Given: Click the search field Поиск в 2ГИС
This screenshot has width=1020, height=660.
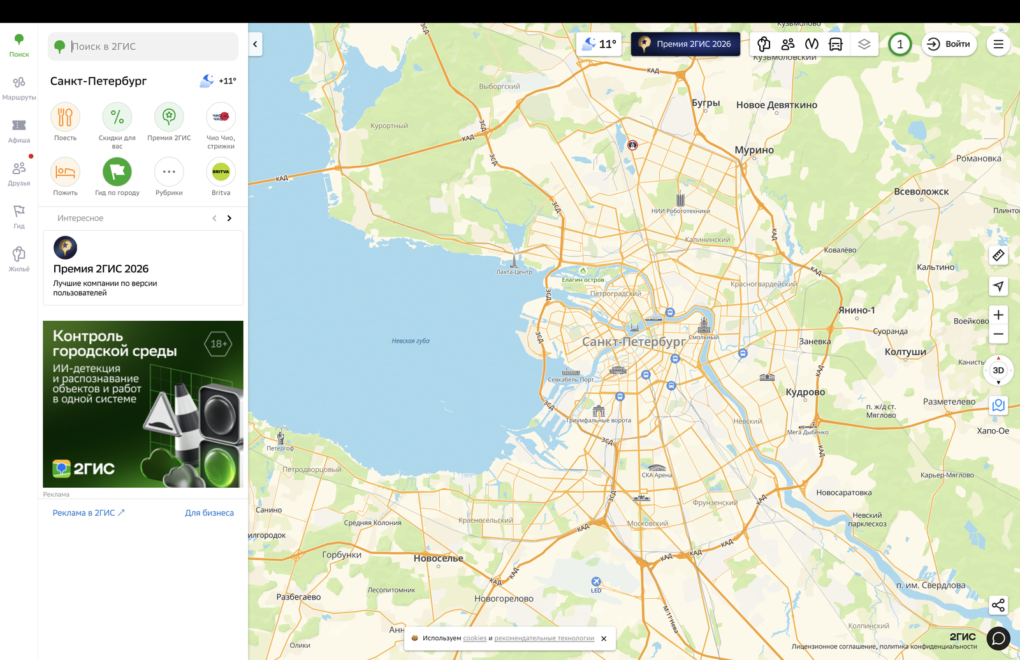Looking at the screenshot, I should [143, 47].
